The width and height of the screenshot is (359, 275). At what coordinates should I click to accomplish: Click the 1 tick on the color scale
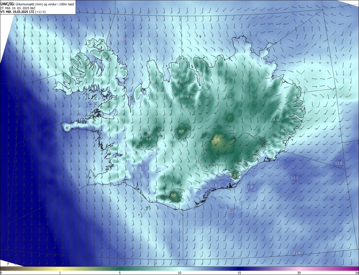(60, 273)
